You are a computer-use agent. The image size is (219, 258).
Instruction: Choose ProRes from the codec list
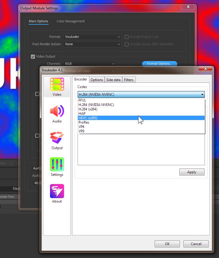click(x=141, y=122)
